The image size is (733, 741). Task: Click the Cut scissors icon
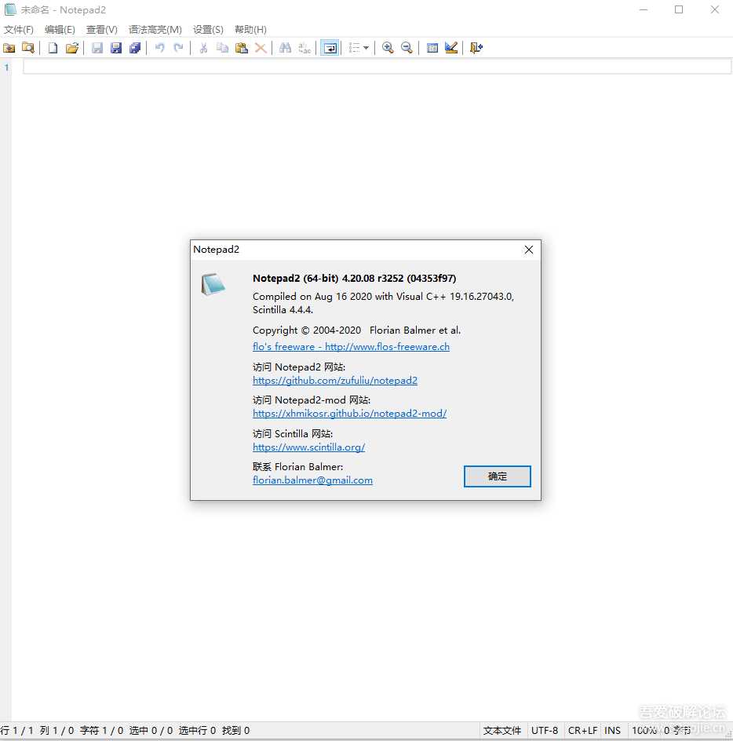204,48
